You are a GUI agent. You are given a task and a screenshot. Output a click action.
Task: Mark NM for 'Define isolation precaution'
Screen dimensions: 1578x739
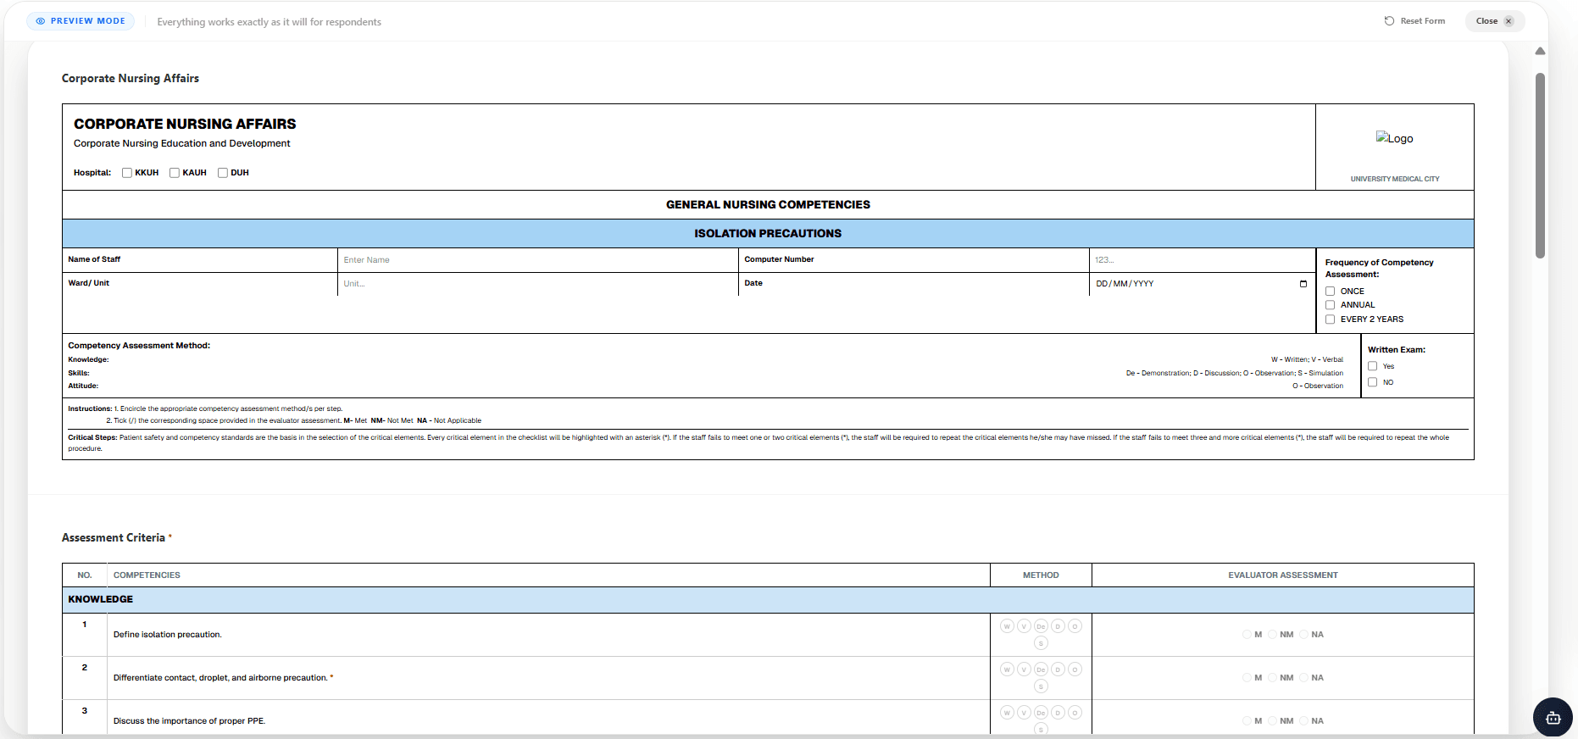tap(1273, 635)
